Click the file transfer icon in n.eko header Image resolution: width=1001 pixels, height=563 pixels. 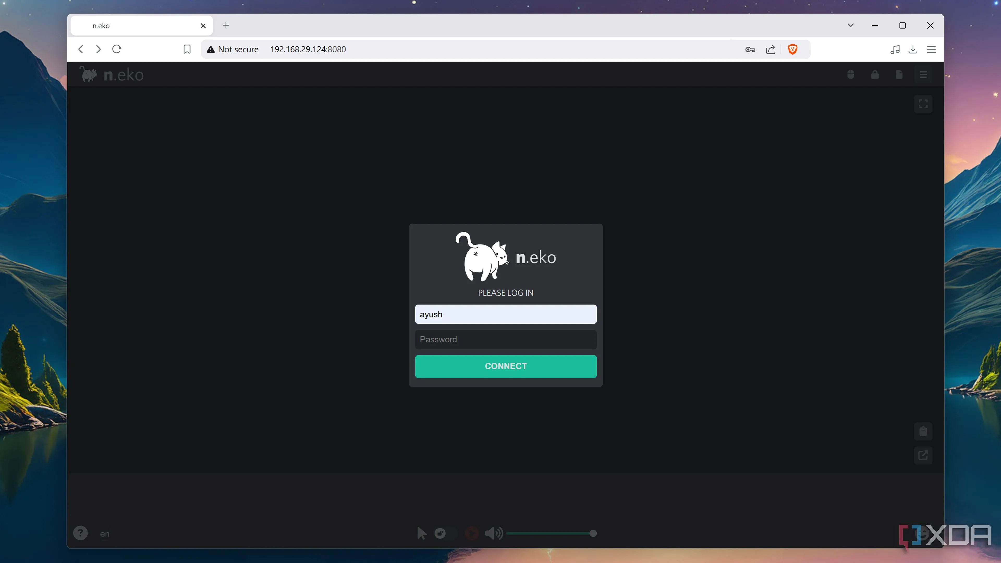[x=899, y=75]
